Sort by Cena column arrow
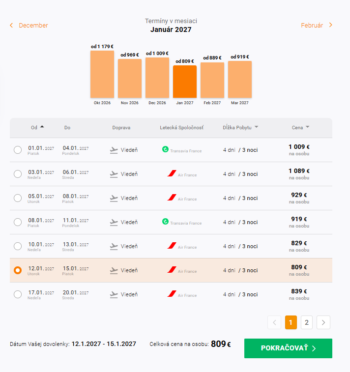Viewport: 350px width, 372px height. tap(308, 127)
